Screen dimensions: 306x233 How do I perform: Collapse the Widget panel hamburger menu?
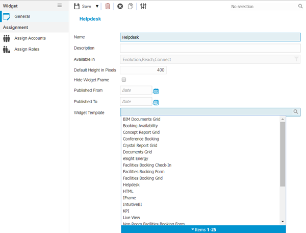(x=60, y=5)
